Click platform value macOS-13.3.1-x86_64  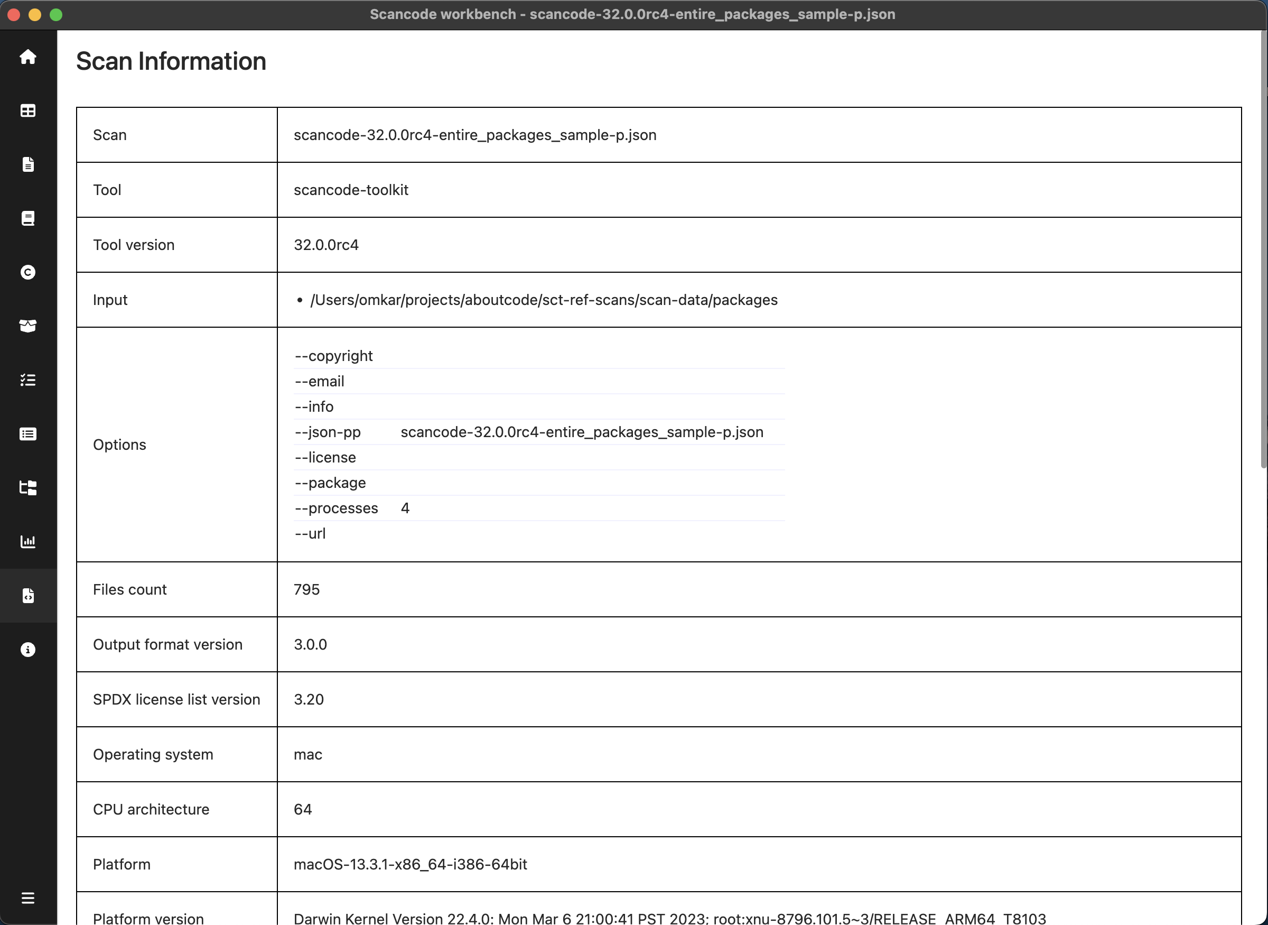410,865
